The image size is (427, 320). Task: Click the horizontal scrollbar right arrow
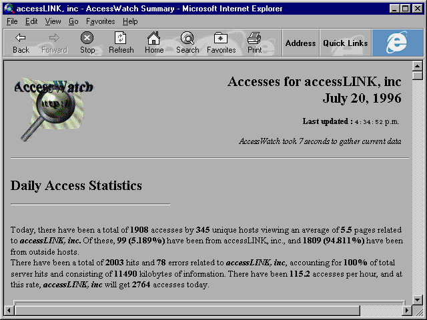tap(407, 310)
